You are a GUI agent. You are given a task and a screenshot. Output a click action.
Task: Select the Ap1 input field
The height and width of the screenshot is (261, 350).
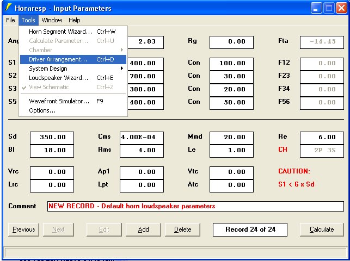click(x=142, y=172)
